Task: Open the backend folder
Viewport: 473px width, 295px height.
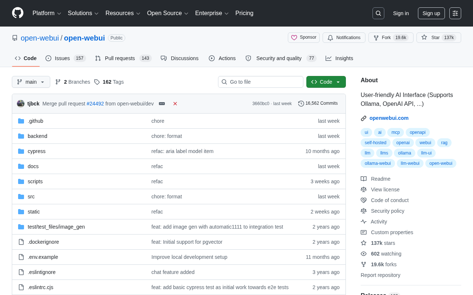Action: (37, 136)
